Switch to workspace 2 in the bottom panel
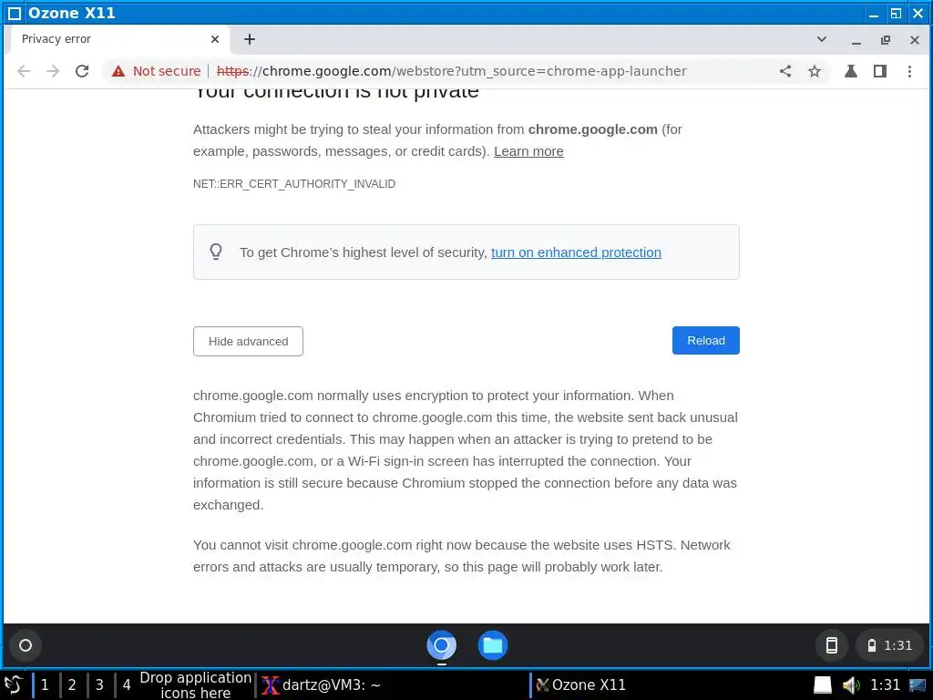This screenshot has height=700, width=933. point(72,685)
